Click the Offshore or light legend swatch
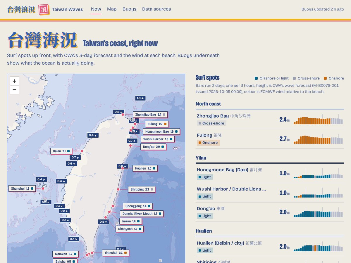Image resolution: width=351 pixels, height=263 pixels. (256, 78)
